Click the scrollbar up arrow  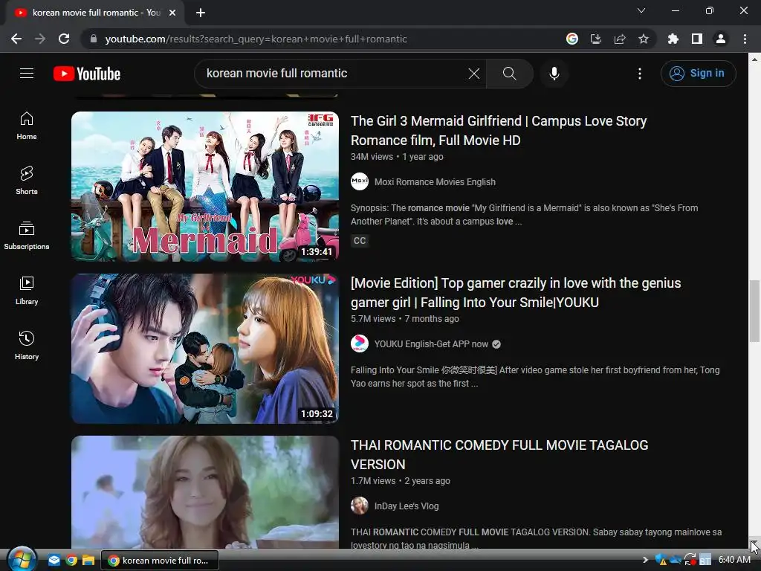[x=754, y=59]
